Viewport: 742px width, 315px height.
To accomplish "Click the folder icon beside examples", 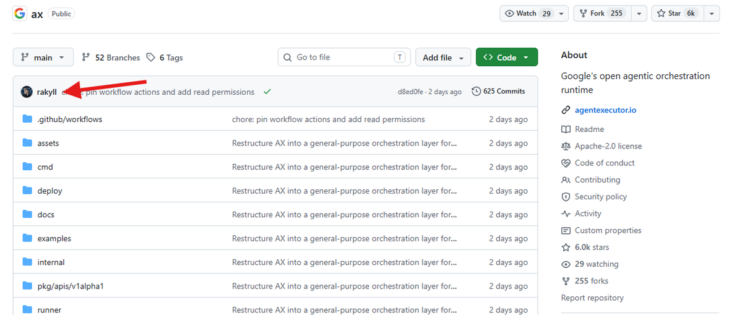I will pos(27,238).
